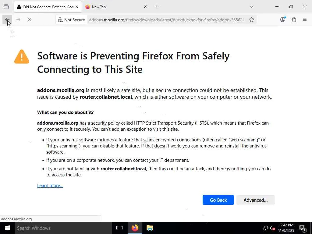Click the Not Secure padlock indicator

coord(72,20)
